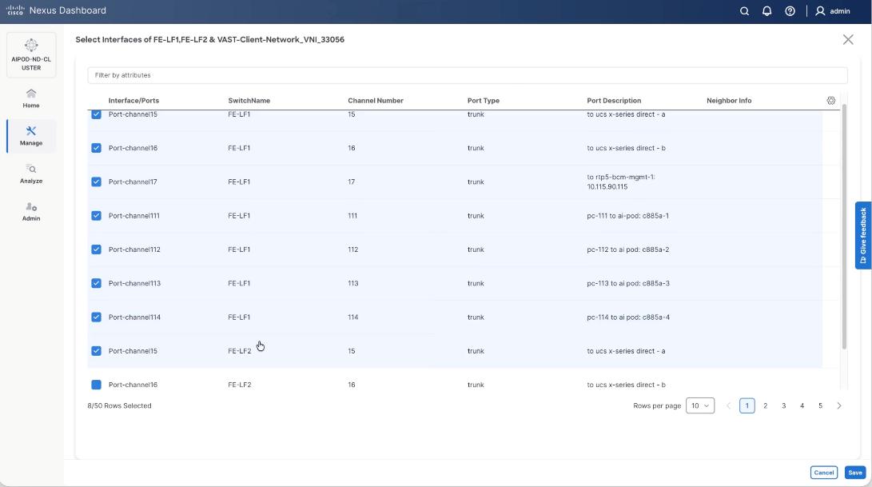Open the help icon
This screenshot has width=872, height=487.
click(x=788, y=11)
